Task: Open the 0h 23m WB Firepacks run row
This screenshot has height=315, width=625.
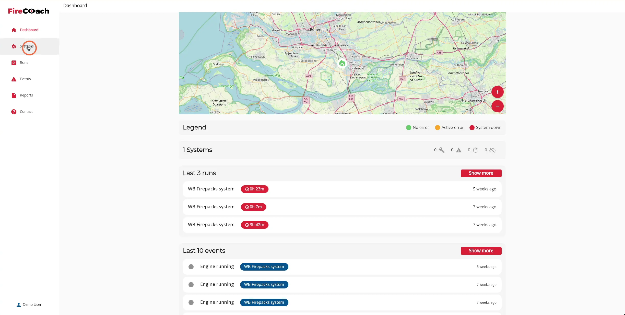Action: click(x=342, y=189)
